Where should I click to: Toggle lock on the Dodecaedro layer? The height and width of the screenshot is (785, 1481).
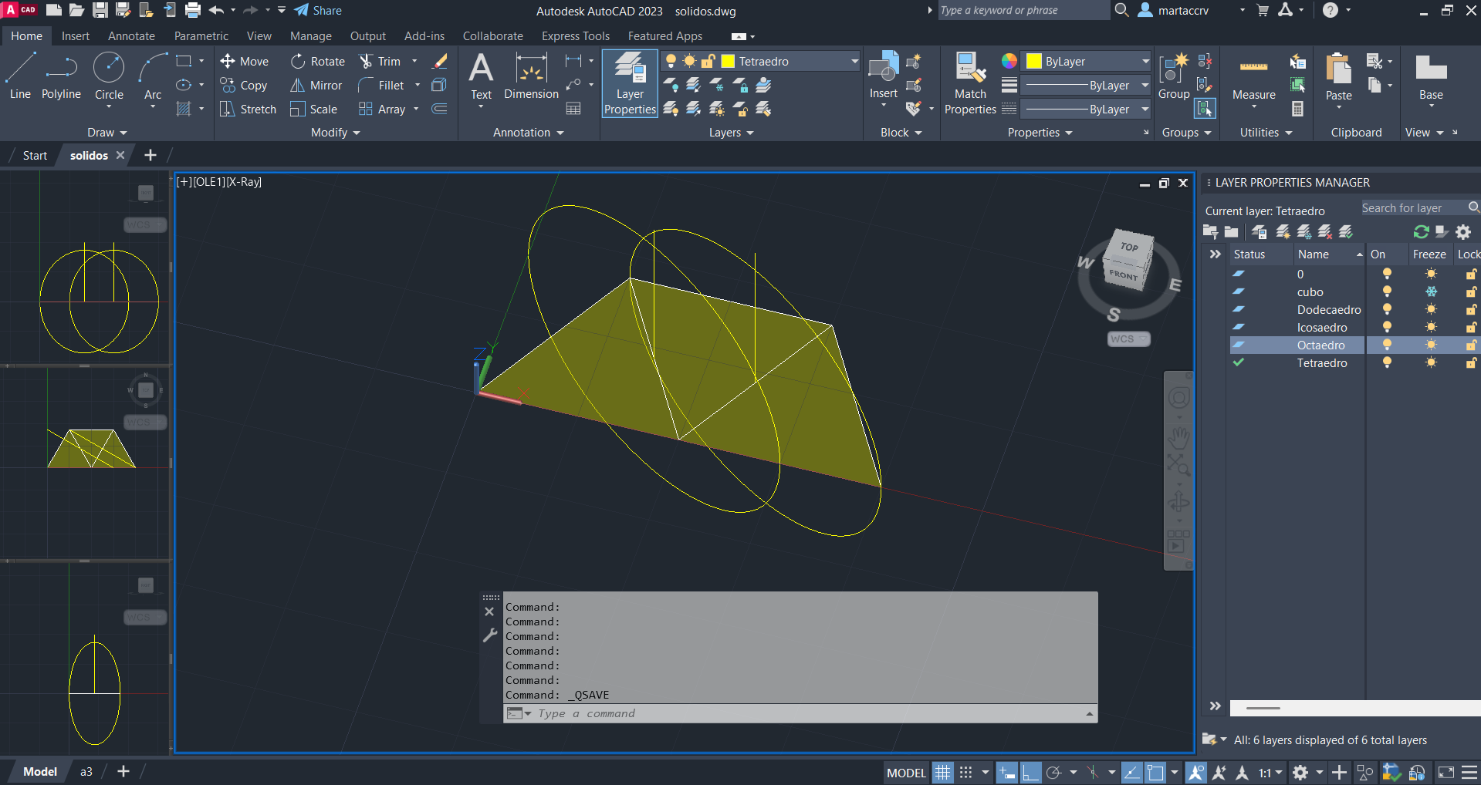pos(1471,310)
